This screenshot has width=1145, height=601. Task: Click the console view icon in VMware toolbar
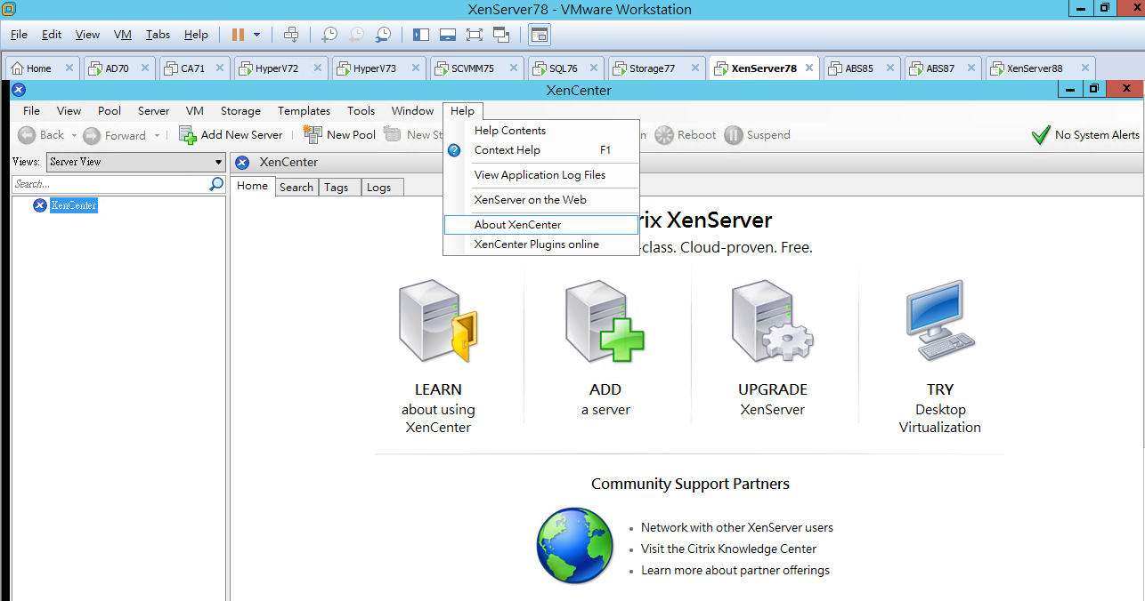pos(540,35)
